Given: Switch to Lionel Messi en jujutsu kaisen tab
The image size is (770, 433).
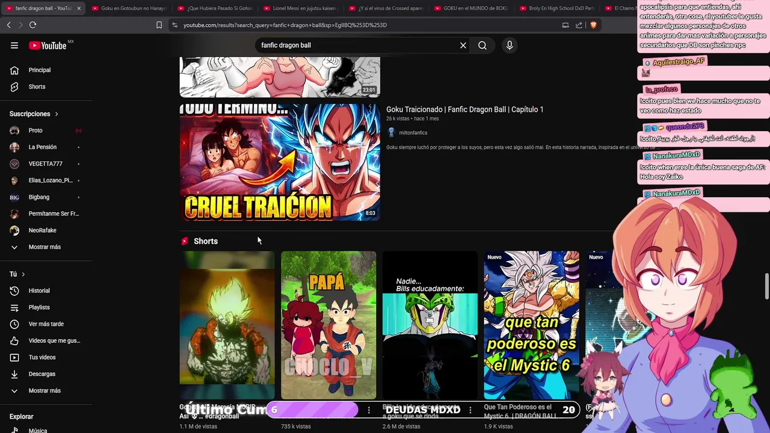Looking at the screenshot, I should click(x=300, y=8).
